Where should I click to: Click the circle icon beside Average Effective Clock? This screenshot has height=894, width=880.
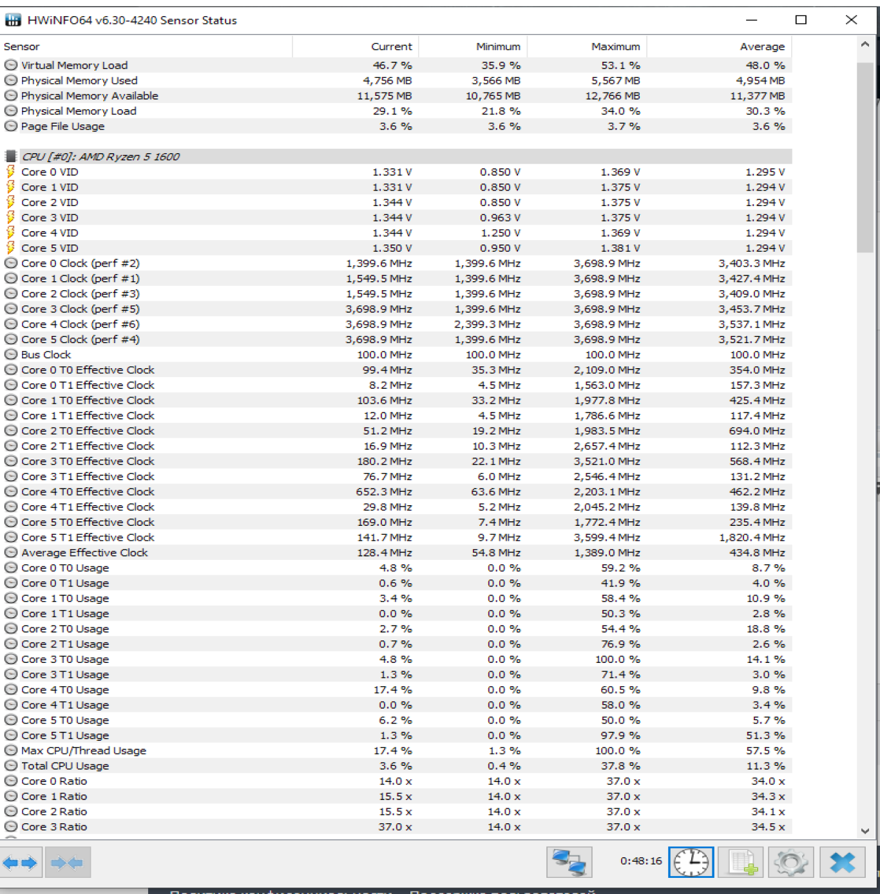[x=11, y=552]
